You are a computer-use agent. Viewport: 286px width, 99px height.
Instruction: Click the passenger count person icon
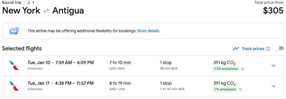pyautogui.click(x=29, y=2)
